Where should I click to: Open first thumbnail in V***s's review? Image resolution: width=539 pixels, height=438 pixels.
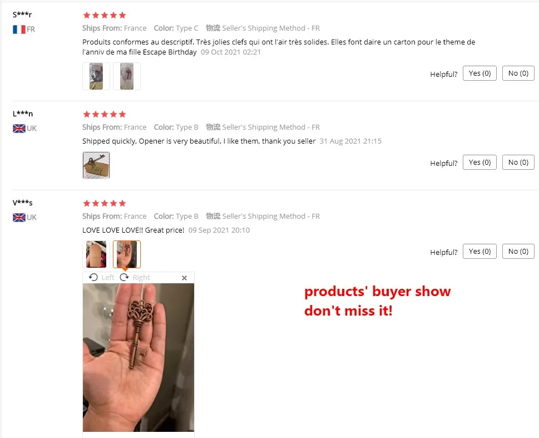pyautogui.click(x=96, y=254)
